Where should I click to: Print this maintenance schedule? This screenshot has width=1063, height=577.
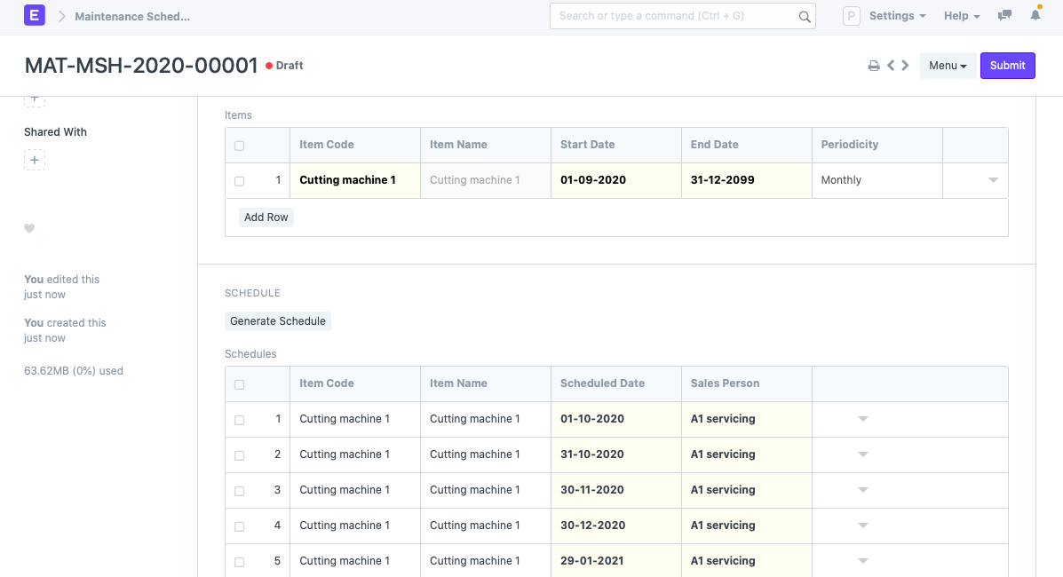874,66
